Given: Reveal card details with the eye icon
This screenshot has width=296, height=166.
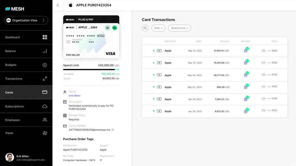Looking at the screenshot, I should 108,28.
